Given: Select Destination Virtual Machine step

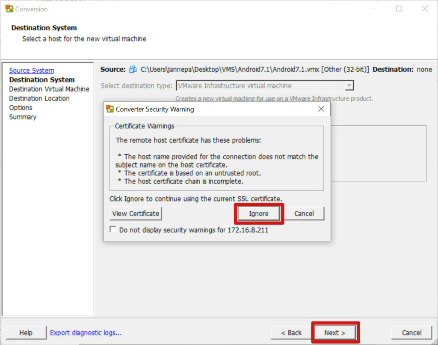Looking at the screenshot, I should point(49,89).
